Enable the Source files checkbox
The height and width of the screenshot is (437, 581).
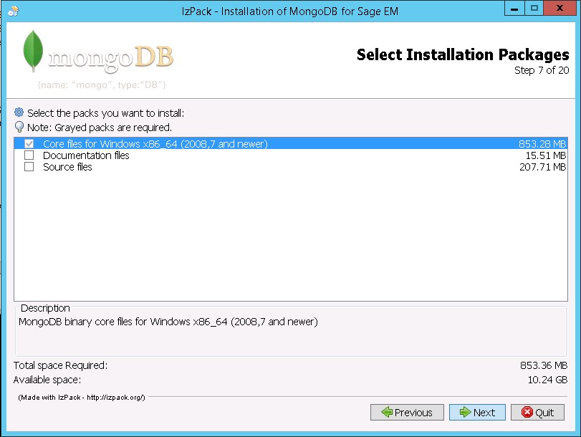(29, 167)
